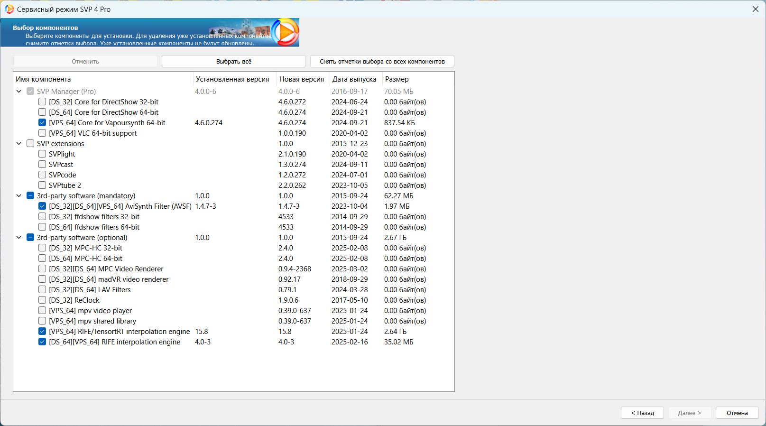The width and height of the screenshot is (766, 426).
Task: Select the SVP extensions row label
Action: 61,143
